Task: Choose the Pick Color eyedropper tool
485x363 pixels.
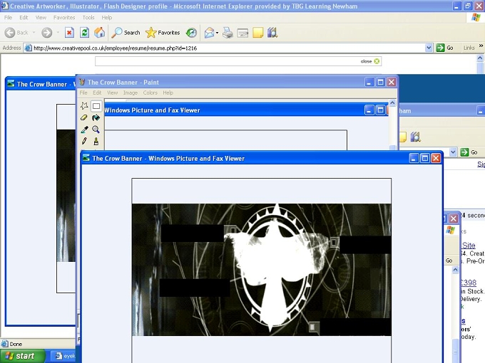Action: coord(84,130)
